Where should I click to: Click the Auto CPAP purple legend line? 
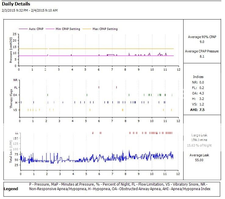(x=23, y=29)
